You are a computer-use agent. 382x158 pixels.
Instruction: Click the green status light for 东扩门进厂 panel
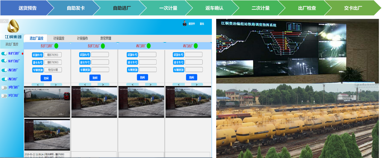(56, 46)
